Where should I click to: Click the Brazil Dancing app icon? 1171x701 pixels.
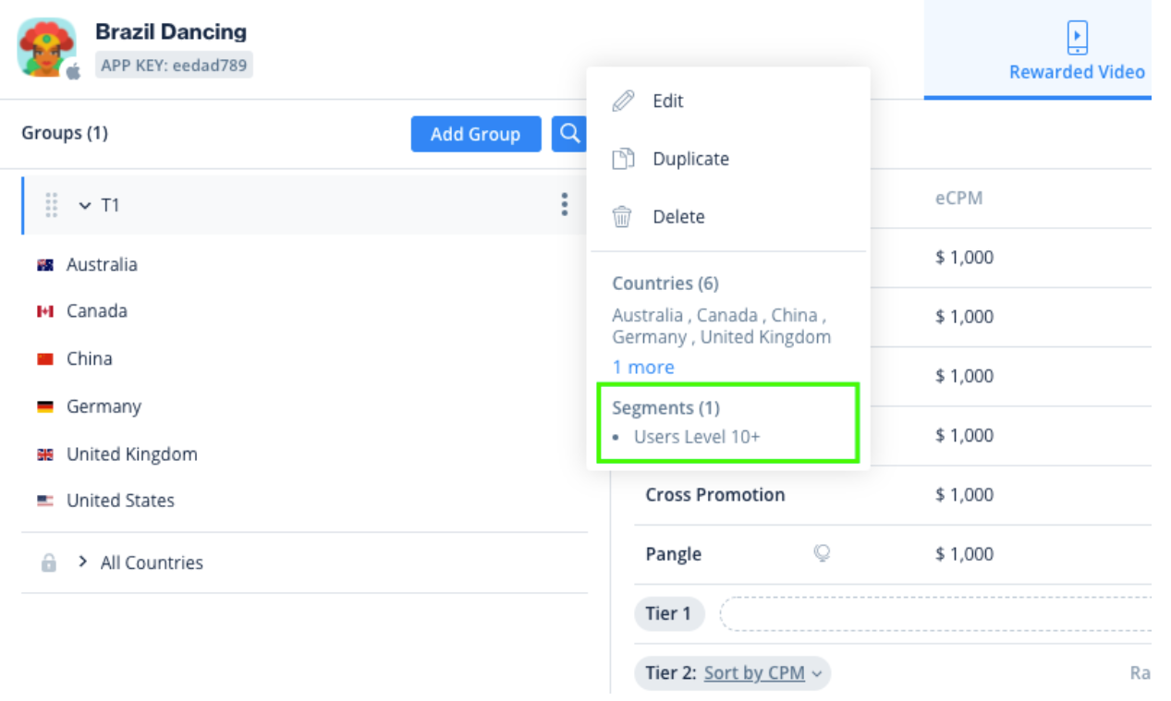click(x=46, y=48)
